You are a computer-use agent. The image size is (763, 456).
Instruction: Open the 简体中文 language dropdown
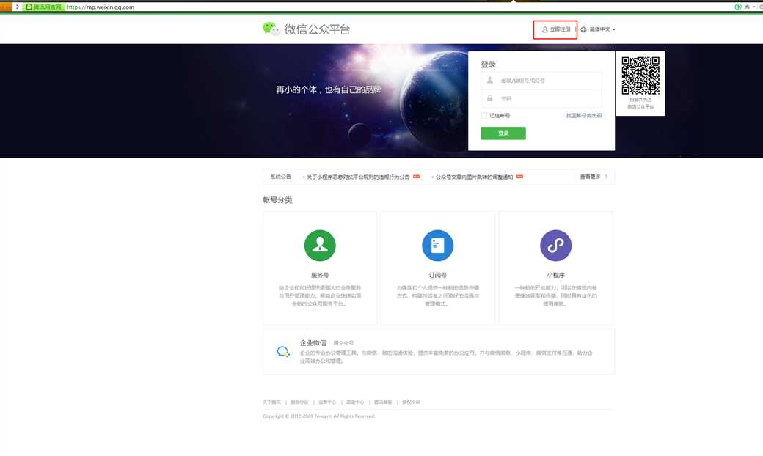click(602, 29)
